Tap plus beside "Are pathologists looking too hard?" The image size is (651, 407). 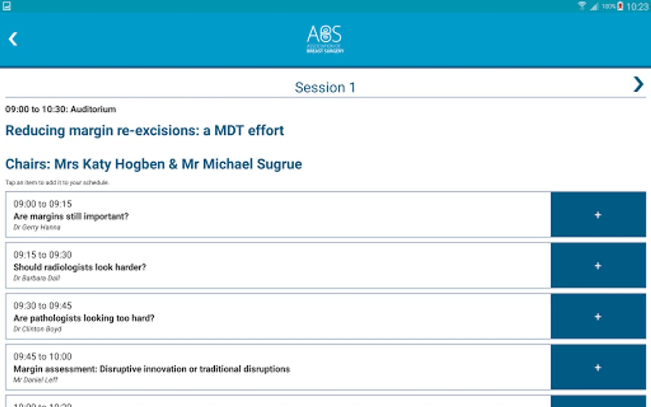coord(598,317)
